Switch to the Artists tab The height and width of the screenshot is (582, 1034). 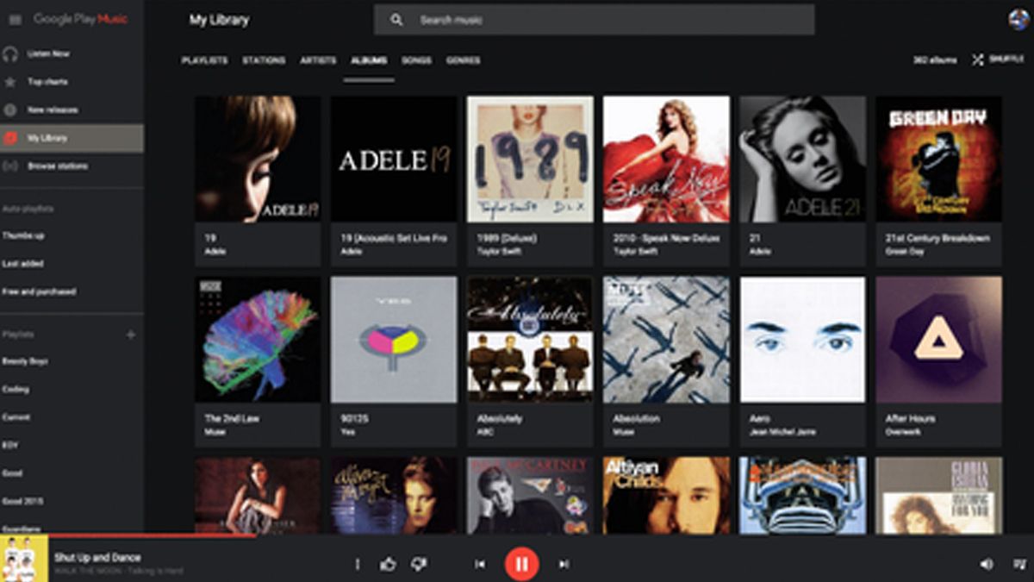[319, 60]
